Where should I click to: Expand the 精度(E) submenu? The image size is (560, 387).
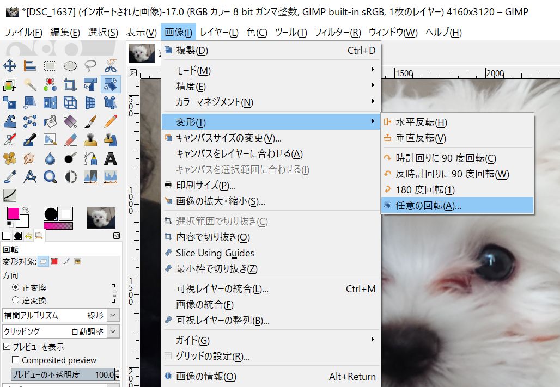click(x=271, y=86)
